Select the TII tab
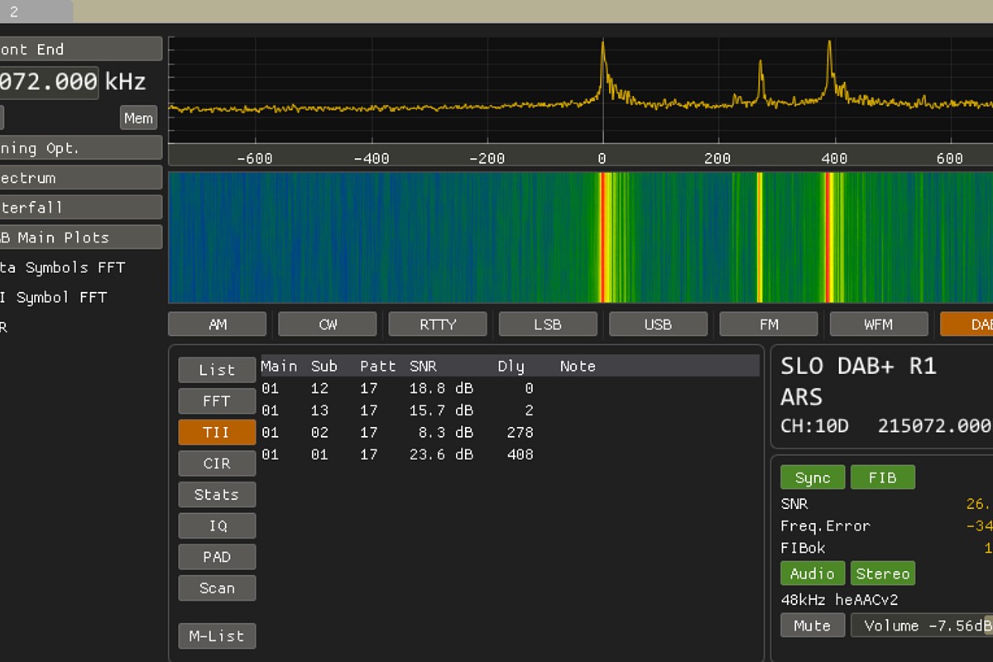Image resolution: width=993 pixels, height=662 pixels. [x=217, y=433]
